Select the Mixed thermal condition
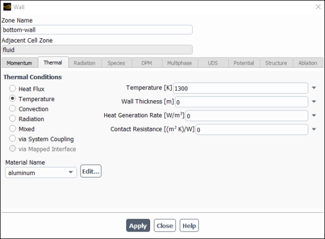Viewport: 325px width, 239px height. tap(12, 129)
